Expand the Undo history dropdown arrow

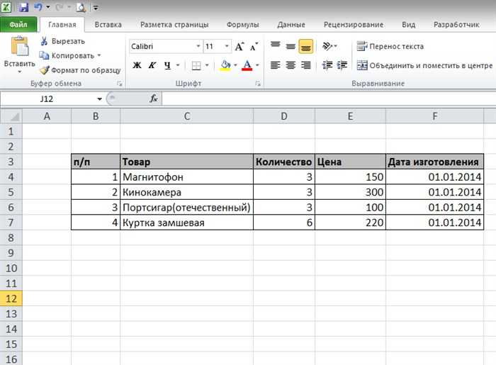[x=47, y=7]
